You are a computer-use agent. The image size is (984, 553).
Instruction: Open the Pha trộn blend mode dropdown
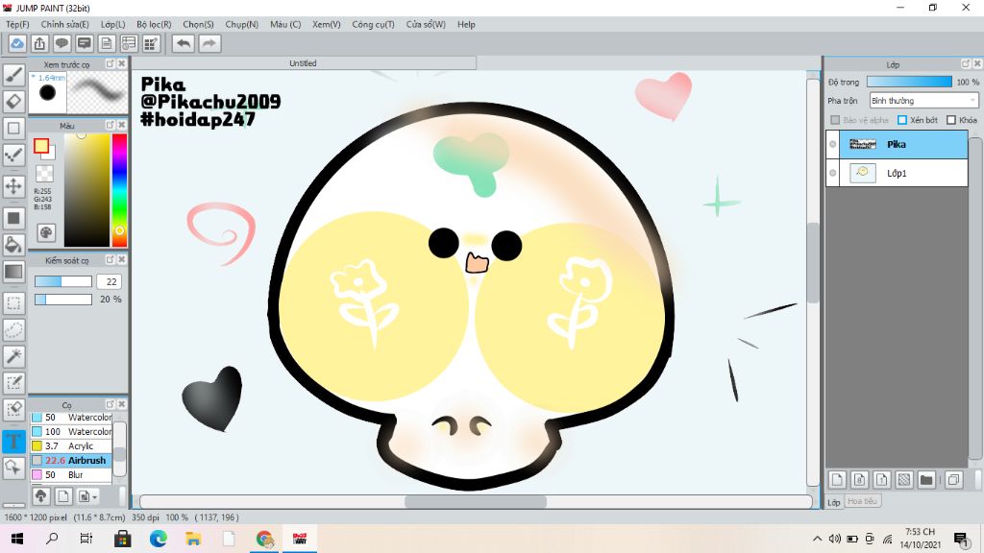[x=923, y=100]
